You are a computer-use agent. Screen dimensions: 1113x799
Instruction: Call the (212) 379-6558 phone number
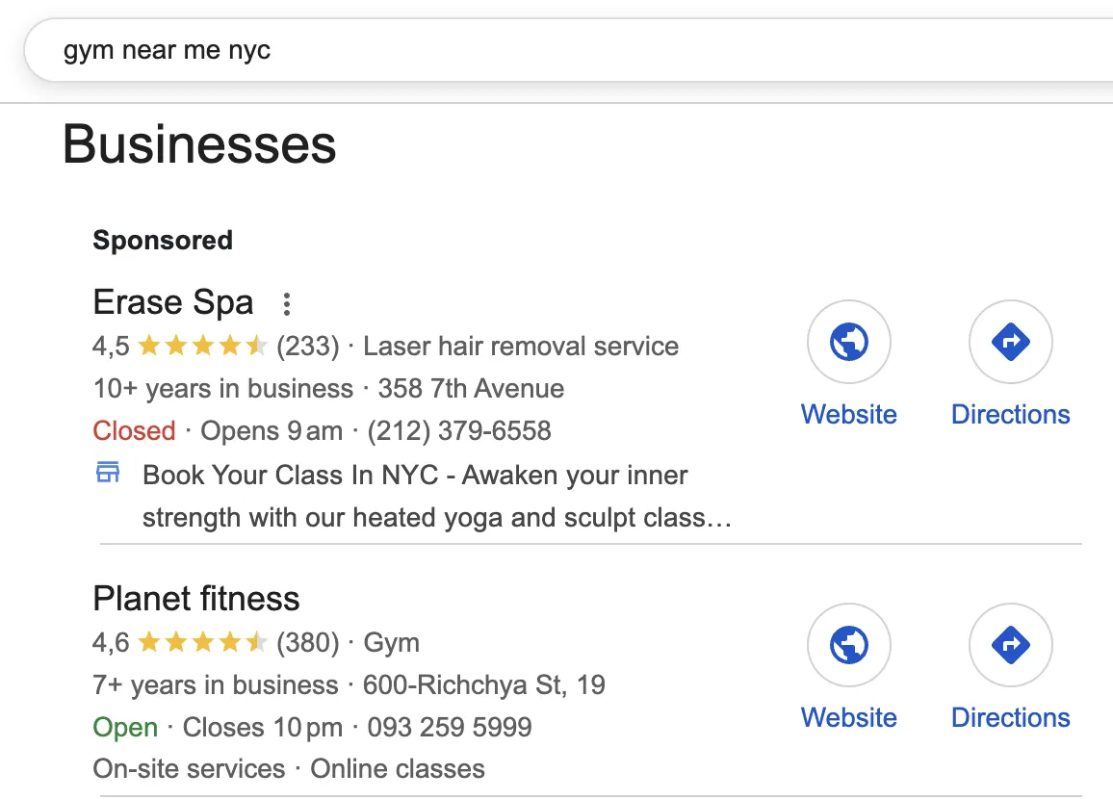click(458, 430)
